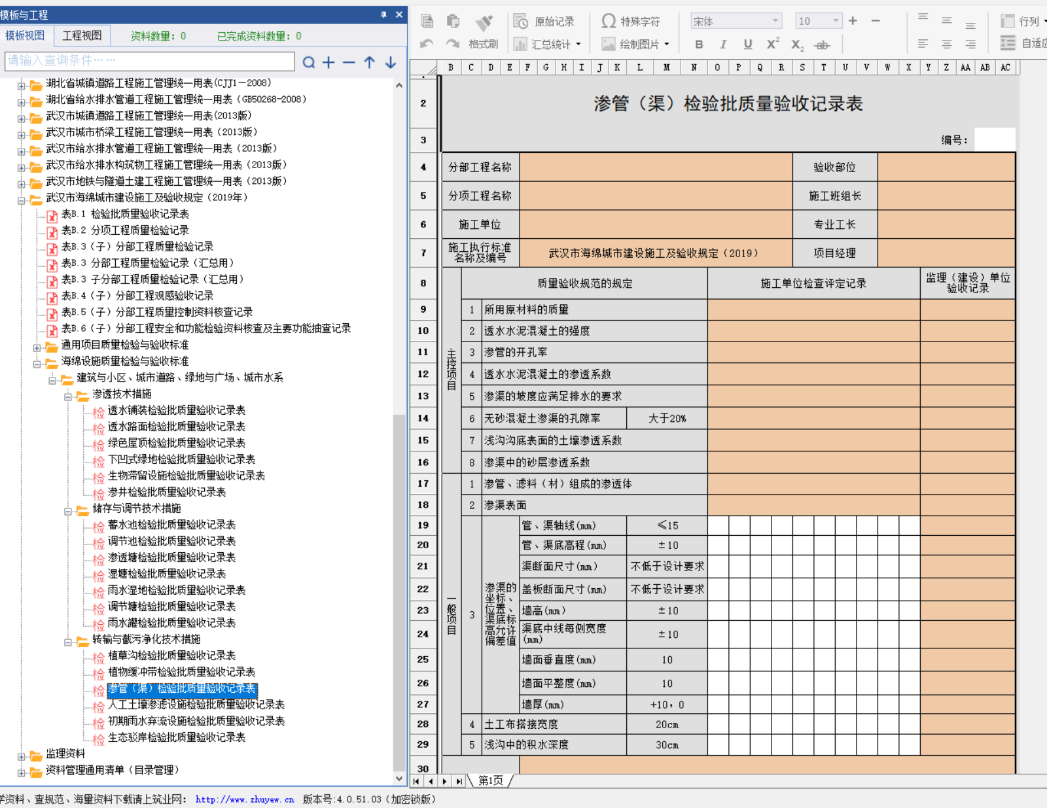Viewport: 1047px width, 808px height.
Task: Align text left
Action: click(x=923, y=44)
